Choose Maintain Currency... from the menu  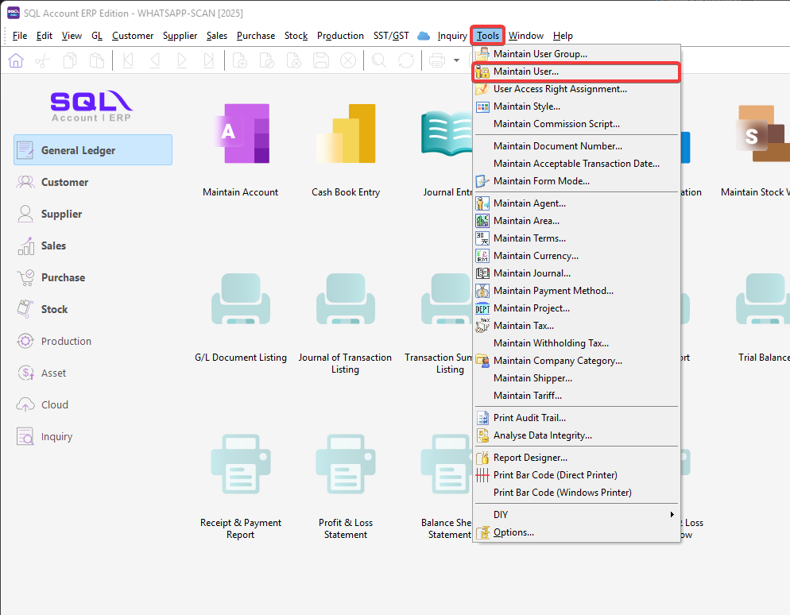click(x=536, y=256)
